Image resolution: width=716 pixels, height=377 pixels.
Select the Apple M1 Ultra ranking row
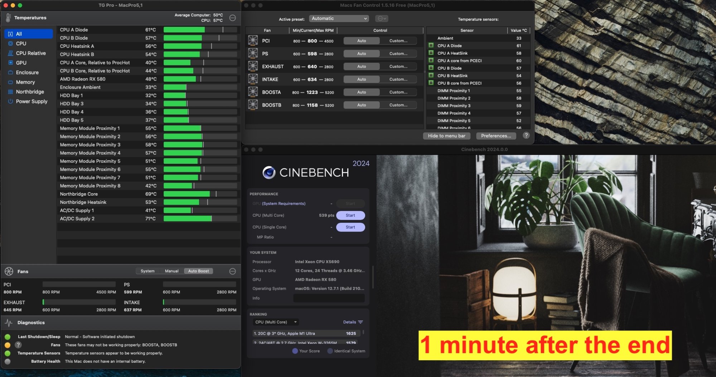[x=306, y=333]
